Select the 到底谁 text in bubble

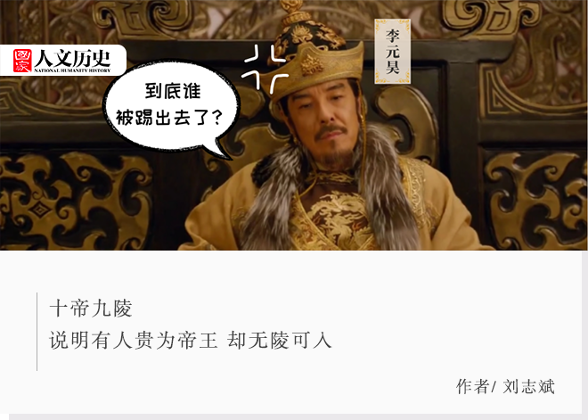(x=173, y=91)
